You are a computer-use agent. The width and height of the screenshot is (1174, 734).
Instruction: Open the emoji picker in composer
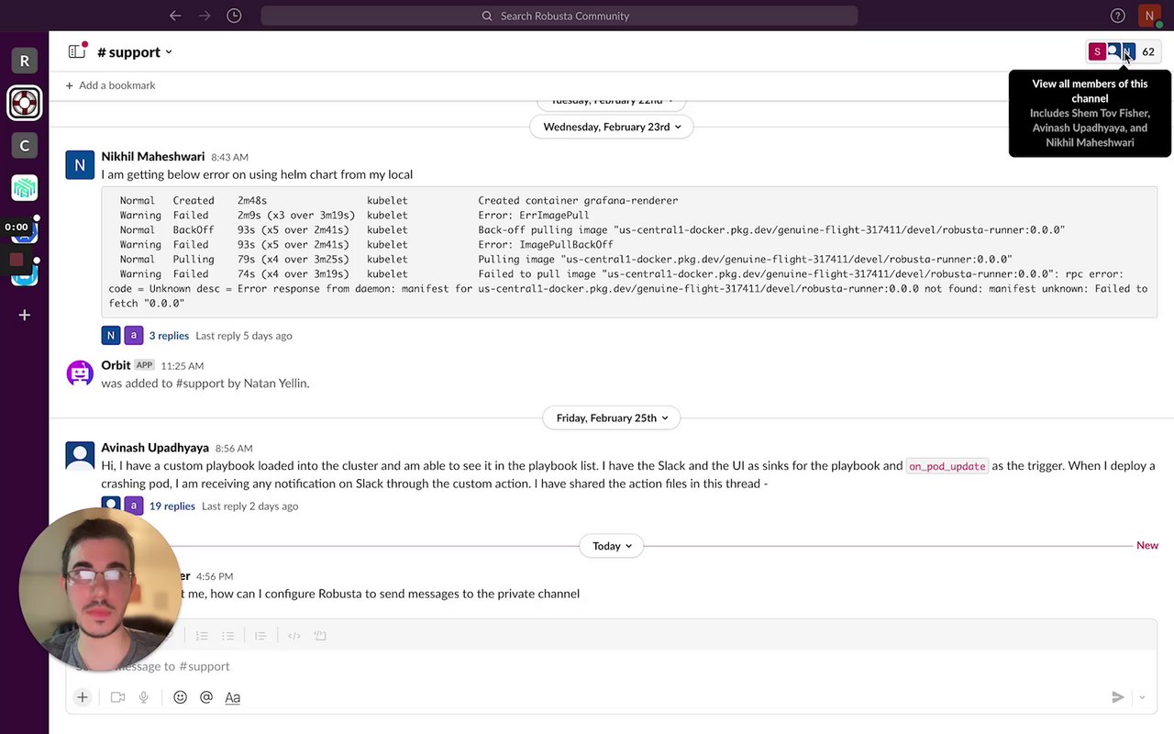point(181,697)
